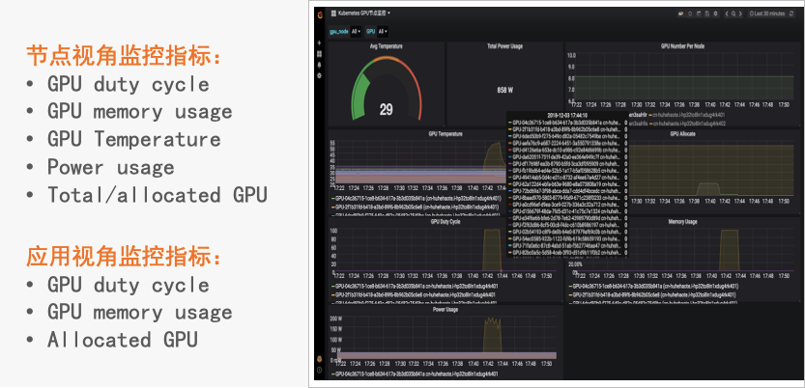The image size is (805, 388).
Task: Open the gpu_node All dropdown
Action: [357, 32]
